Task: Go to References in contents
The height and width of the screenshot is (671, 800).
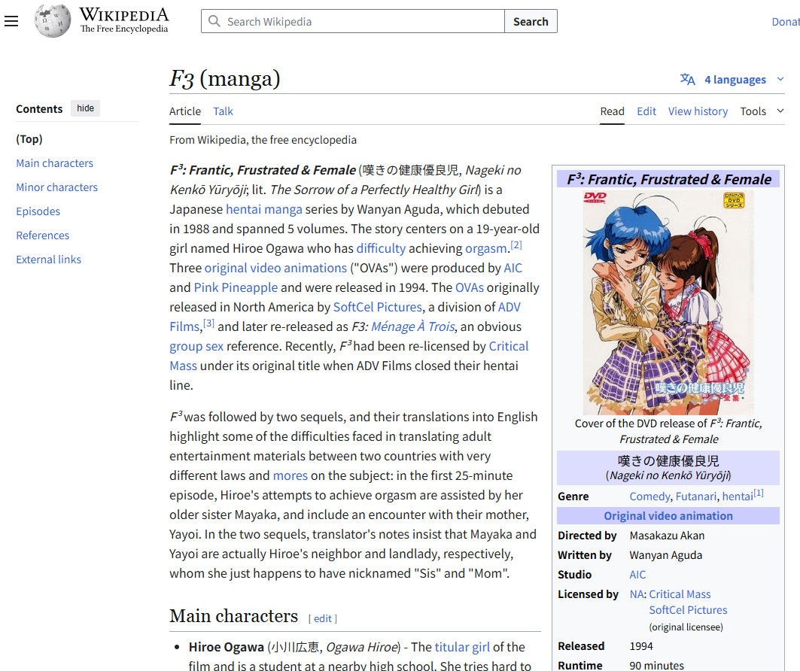Action: point(42,235)
